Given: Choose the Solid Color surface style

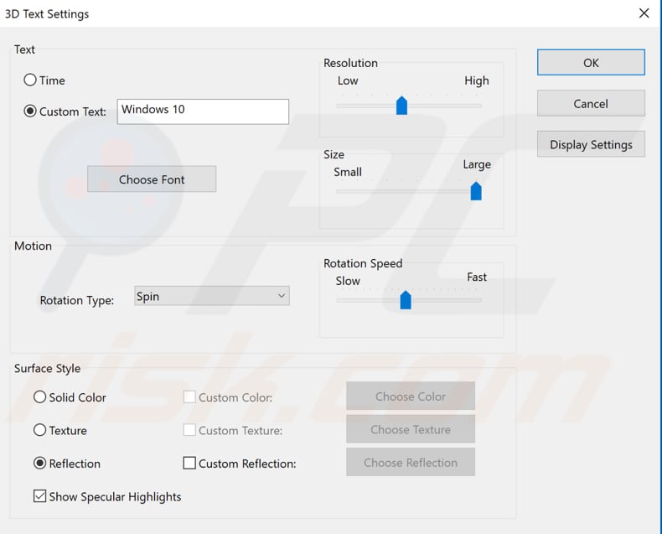Looking at the screenshot, I should (40, 397).
